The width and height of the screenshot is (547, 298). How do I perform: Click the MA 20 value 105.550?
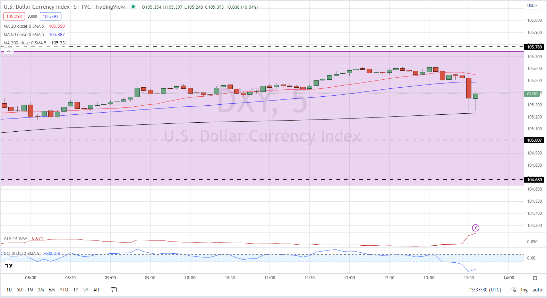click(x=57, y=26)
